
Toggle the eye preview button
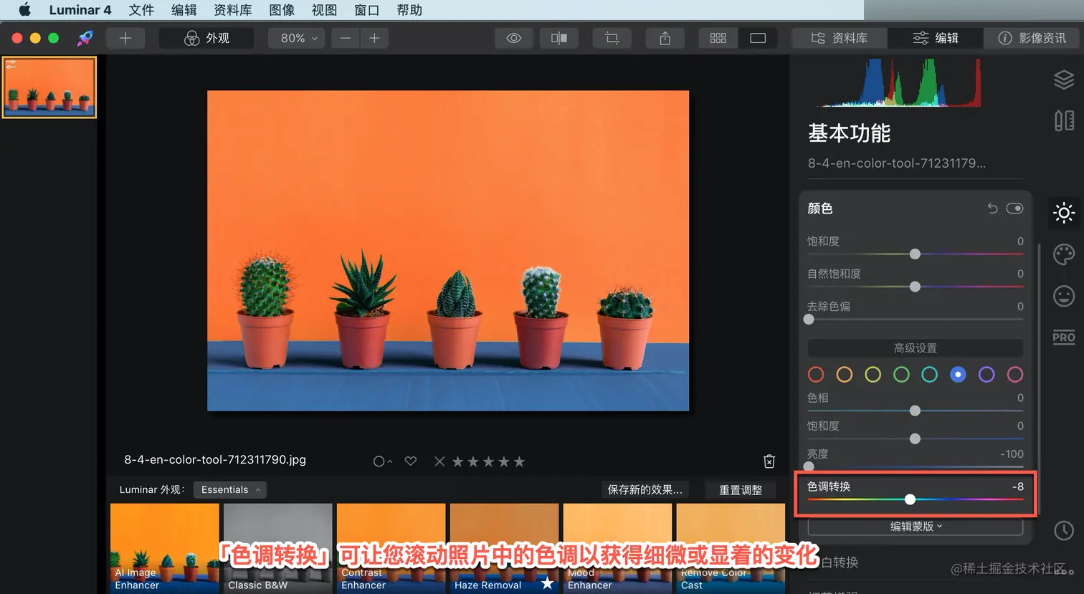point(514,38)
